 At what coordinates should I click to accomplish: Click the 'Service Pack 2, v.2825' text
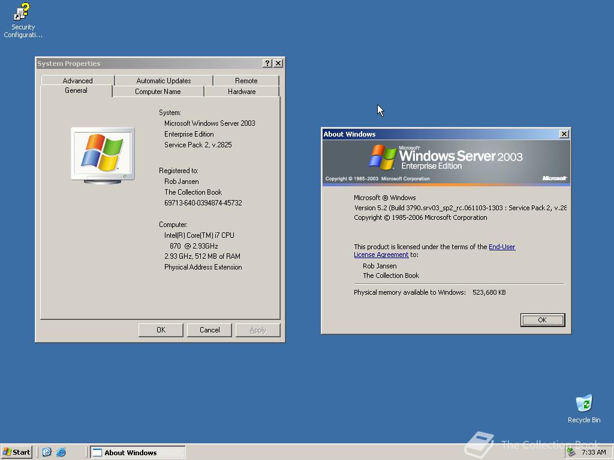(x=198, y=145)
